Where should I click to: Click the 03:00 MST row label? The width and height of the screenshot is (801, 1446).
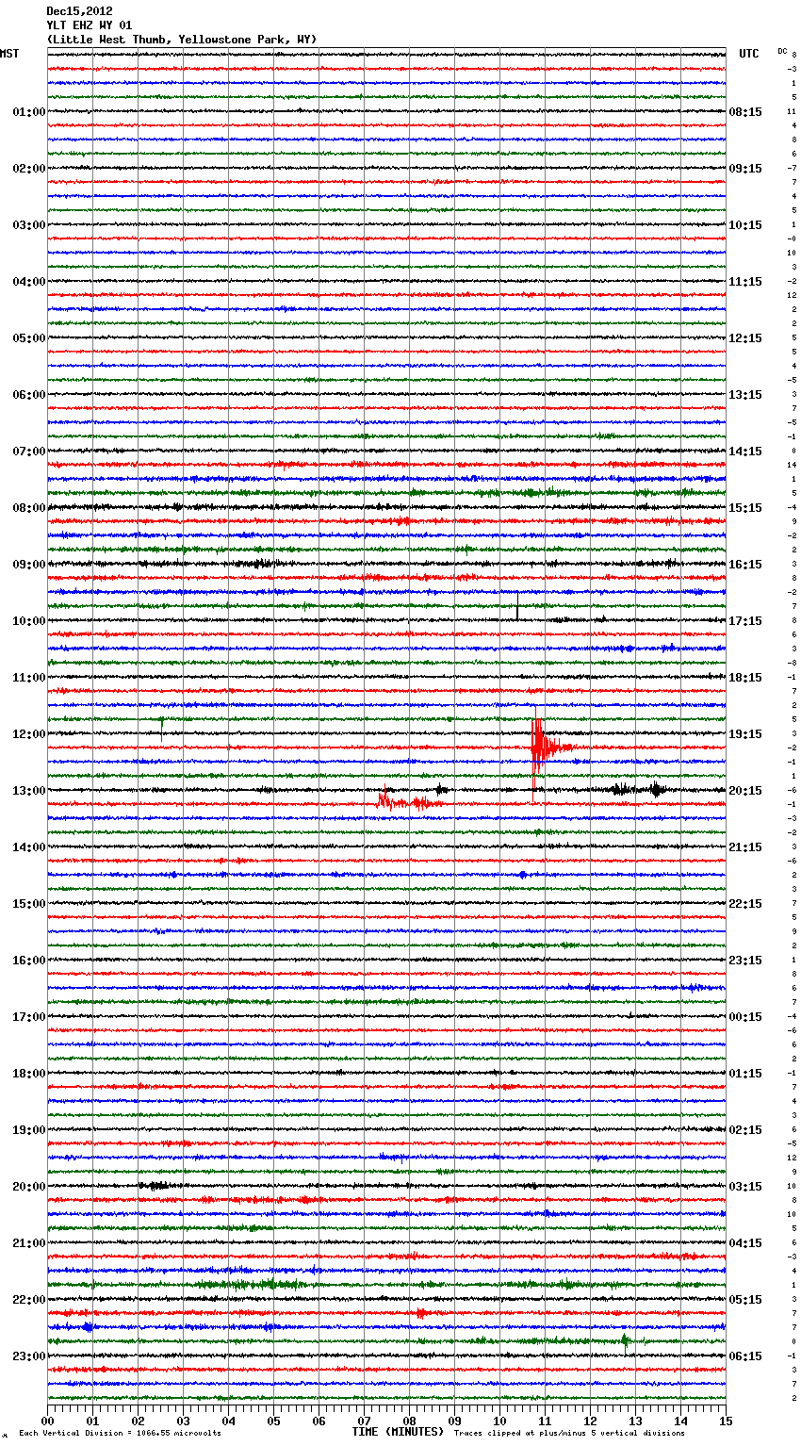click(x=29, y=225)
